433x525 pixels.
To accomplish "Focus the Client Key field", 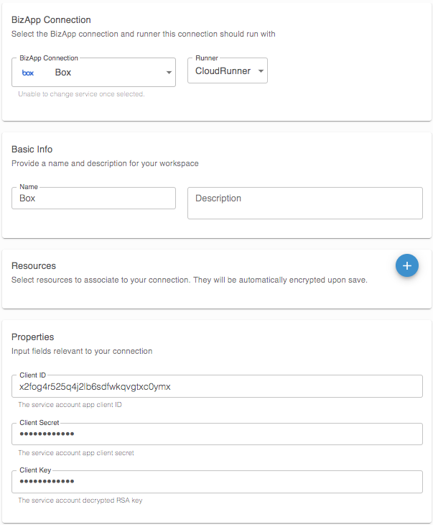I will tap(217, 481).
